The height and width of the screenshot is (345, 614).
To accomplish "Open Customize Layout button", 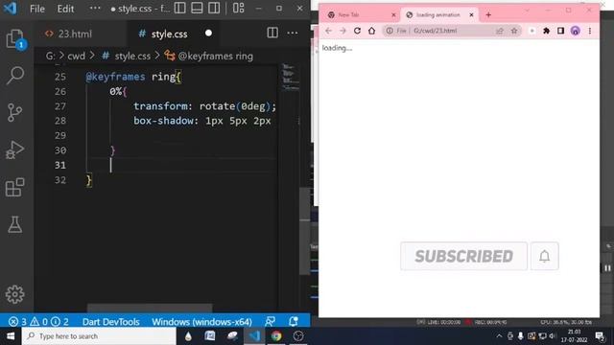I will coord(239,8).
